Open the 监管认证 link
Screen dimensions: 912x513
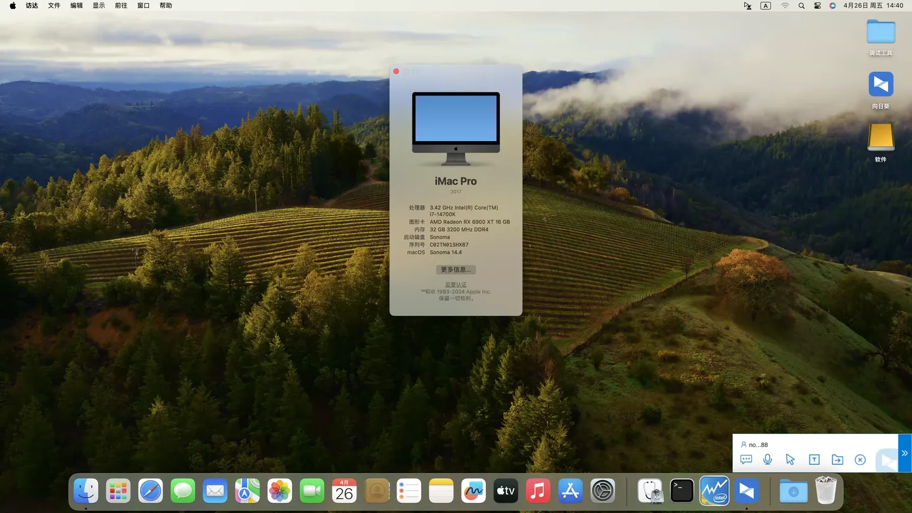(455, 285)
